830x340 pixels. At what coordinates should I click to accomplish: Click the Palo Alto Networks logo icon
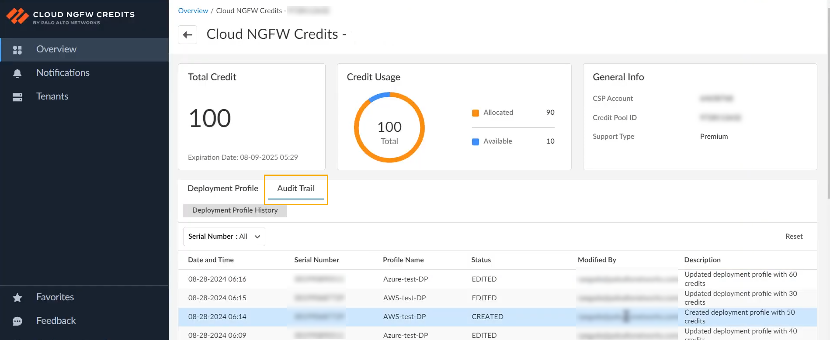[17, 16]
